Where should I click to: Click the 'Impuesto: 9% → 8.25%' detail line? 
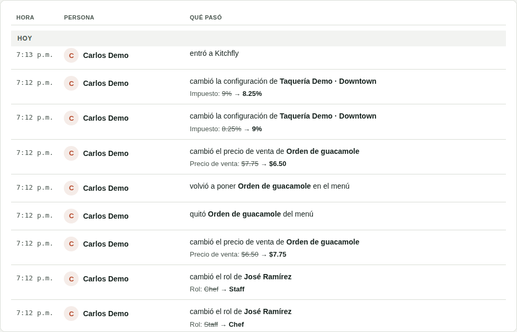pyautogui.click(x=226, y=94)
